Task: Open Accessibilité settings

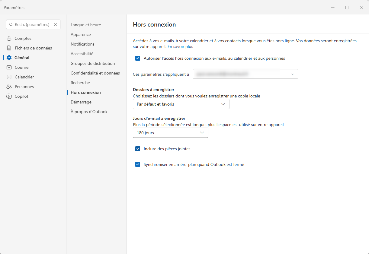Action: point(82,54)
